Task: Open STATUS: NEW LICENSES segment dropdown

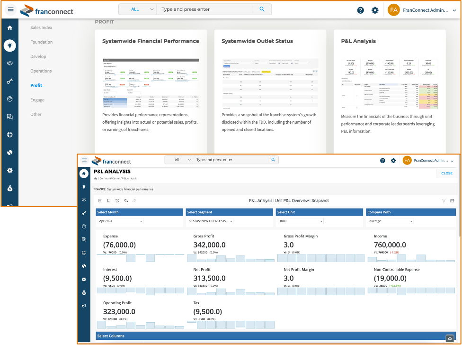Action: (211, 221)
